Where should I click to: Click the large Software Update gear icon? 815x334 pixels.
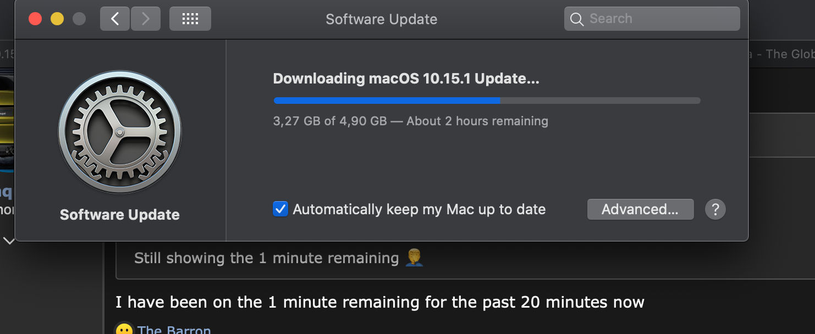(x=120, y=132)
